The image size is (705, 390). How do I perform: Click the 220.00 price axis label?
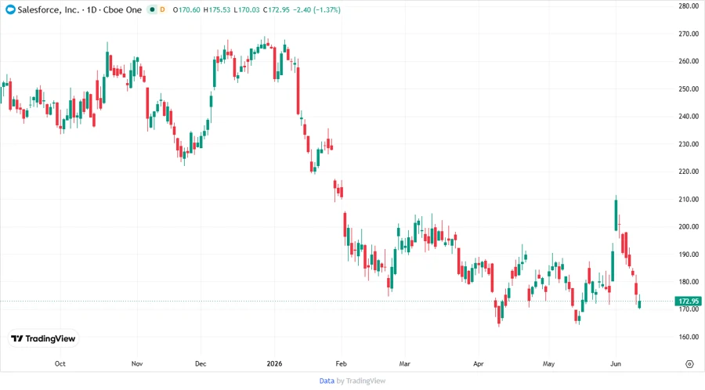click(x=689, y=172)
